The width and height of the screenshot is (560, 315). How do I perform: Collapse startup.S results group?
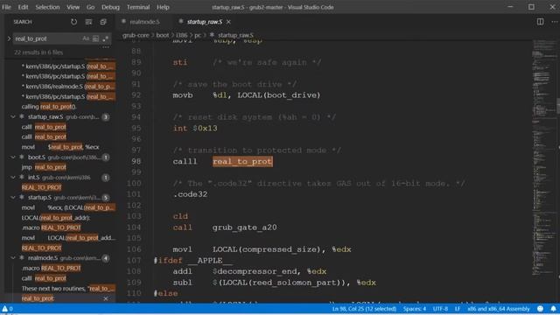(x=13, y=197)
